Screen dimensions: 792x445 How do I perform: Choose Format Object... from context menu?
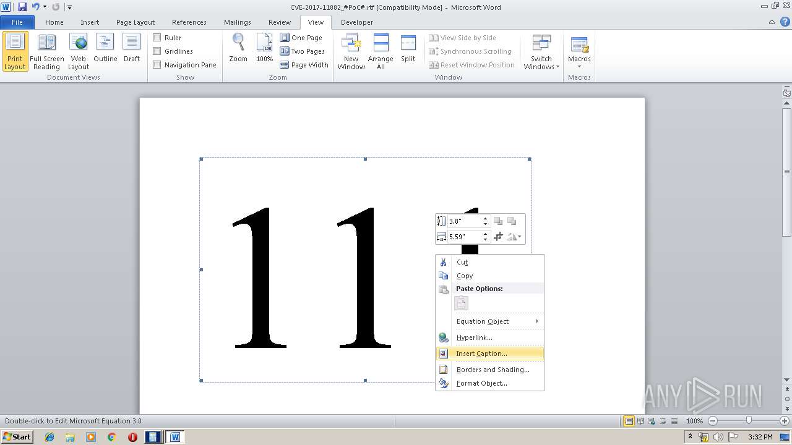tap(490, 383)
